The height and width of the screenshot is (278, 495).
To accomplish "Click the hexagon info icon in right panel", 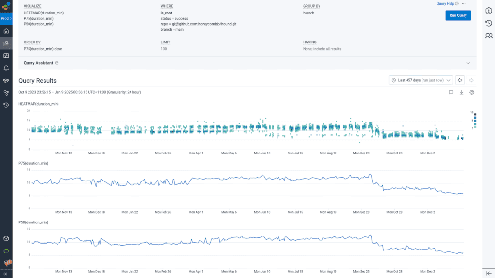I will [x=489, y=11].
